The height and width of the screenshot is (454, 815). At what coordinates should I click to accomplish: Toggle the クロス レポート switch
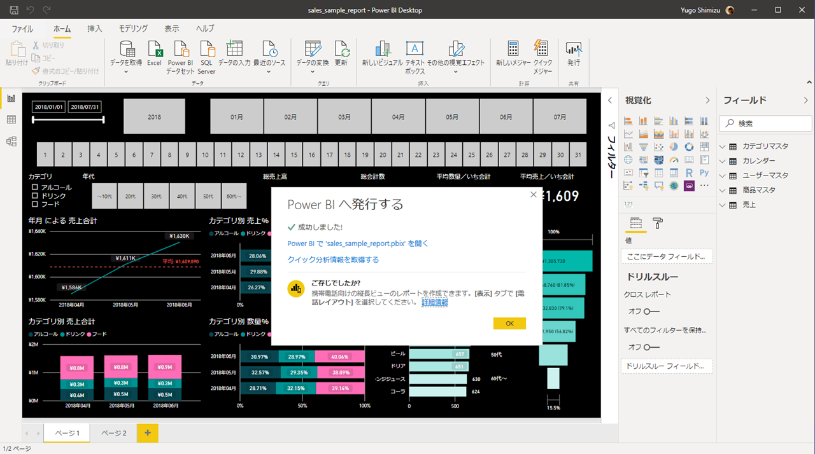tap(651, 312)
